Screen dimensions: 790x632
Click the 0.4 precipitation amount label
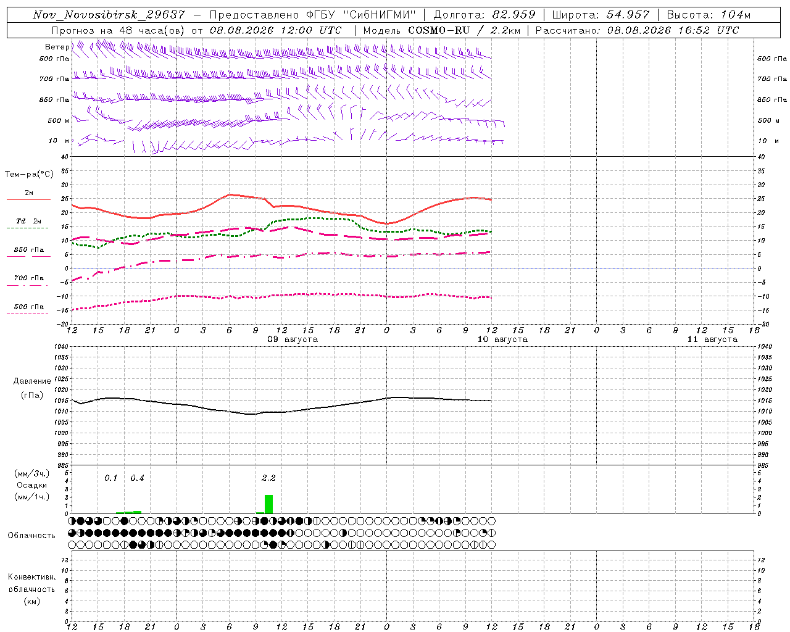click(137, 478)
